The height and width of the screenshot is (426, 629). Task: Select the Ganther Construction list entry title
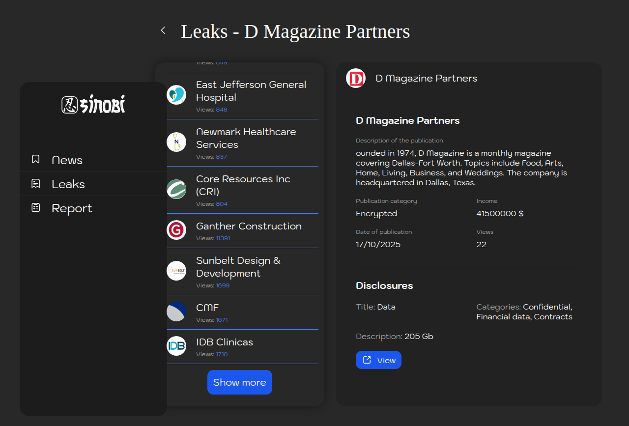tap(249, 226)
